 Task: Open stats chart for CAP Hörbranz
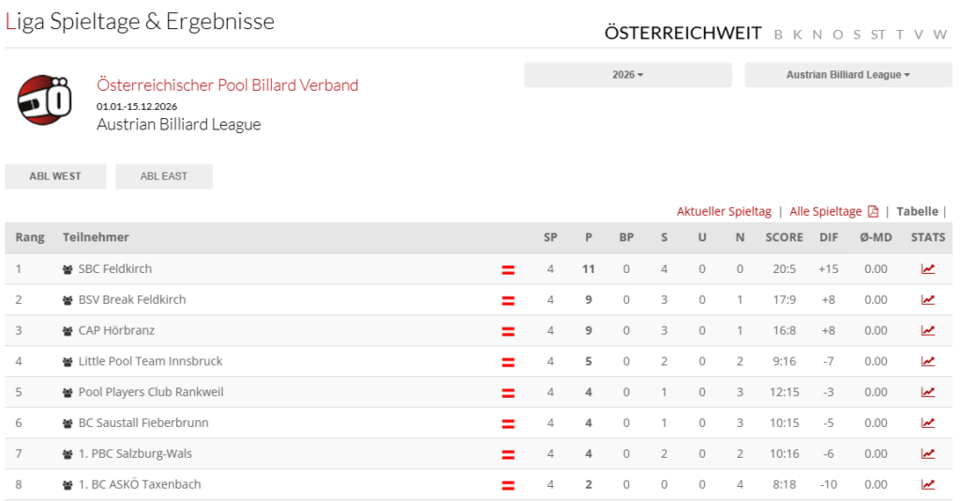click(927, 331)
